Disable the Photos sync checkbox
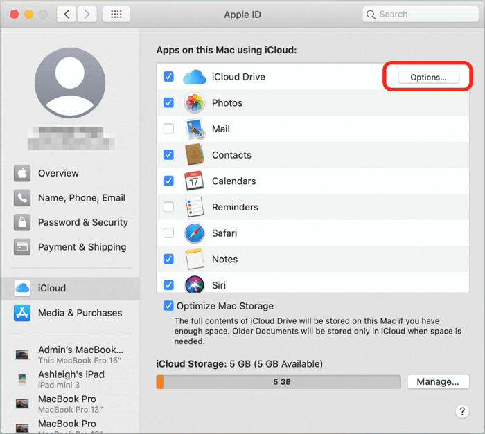The height and width of the screenshot is (434, 485). tap(168, 102)
